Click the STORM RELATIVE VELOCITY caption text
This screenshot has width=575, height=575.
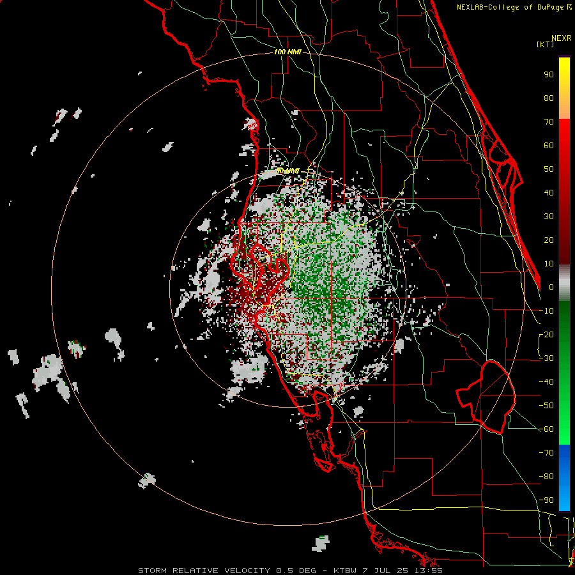click(204, 571)
